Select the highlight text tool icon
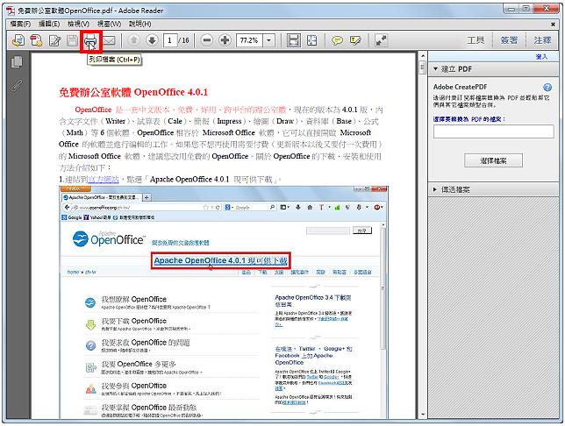Viewport: 565px width, 426px height. (355, 40)
